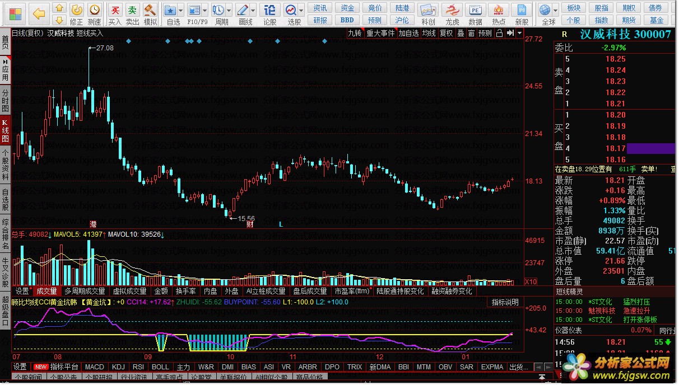Image resolution: width=679 pixels, height=385 pixels.
Task: Switch to the BOLL indicator tab
Action: coord(160,367)
